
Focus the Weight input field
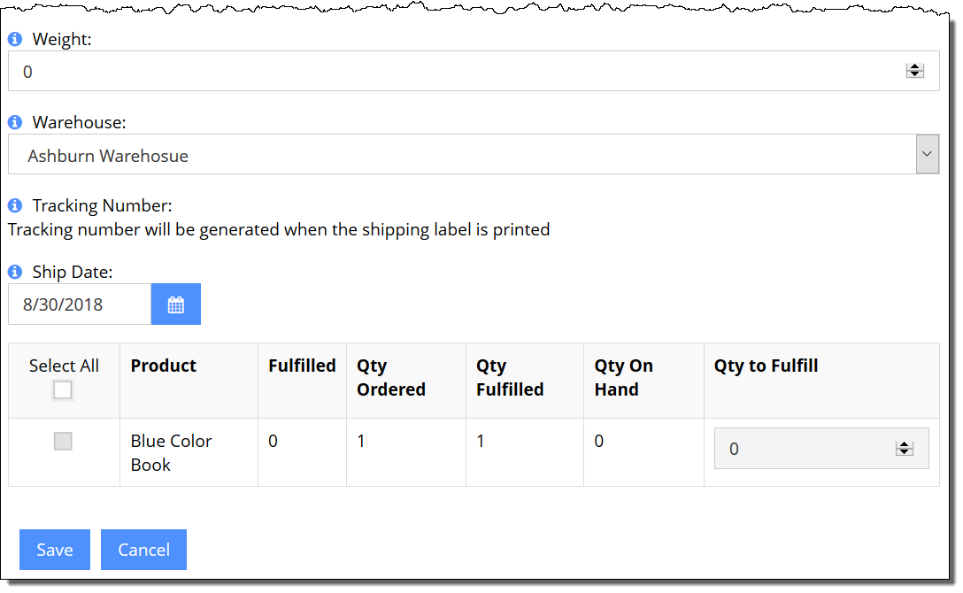(474, 71)
